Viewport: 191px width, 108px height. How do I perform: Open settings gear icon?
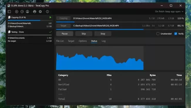pyautogui.click(x=40, y=12)
